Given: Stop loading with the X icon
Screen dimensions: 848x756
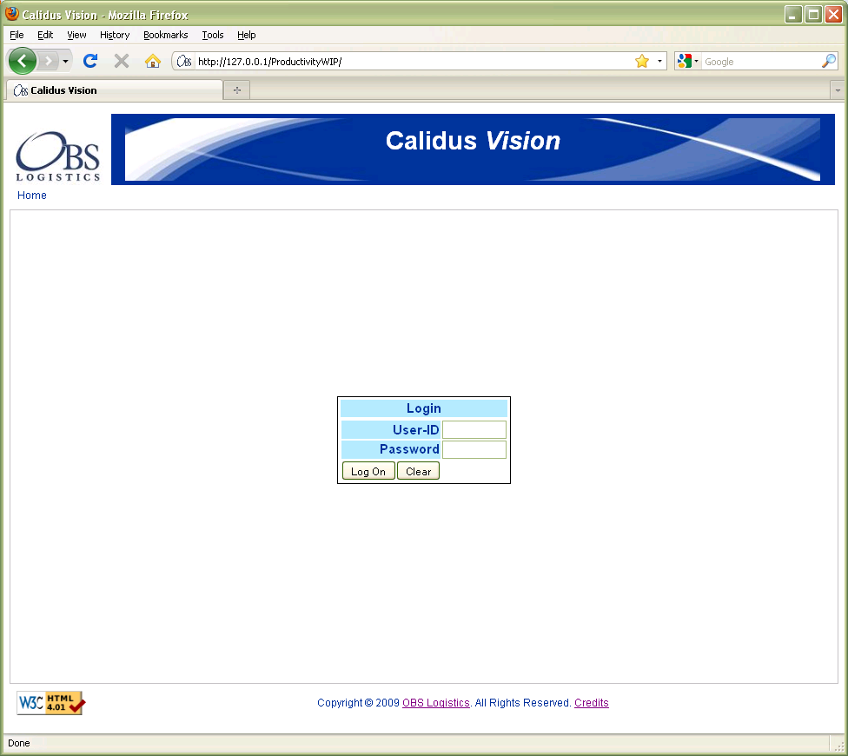Looking at the screenshot, I should pyautogui.click(x=122, y=61).
